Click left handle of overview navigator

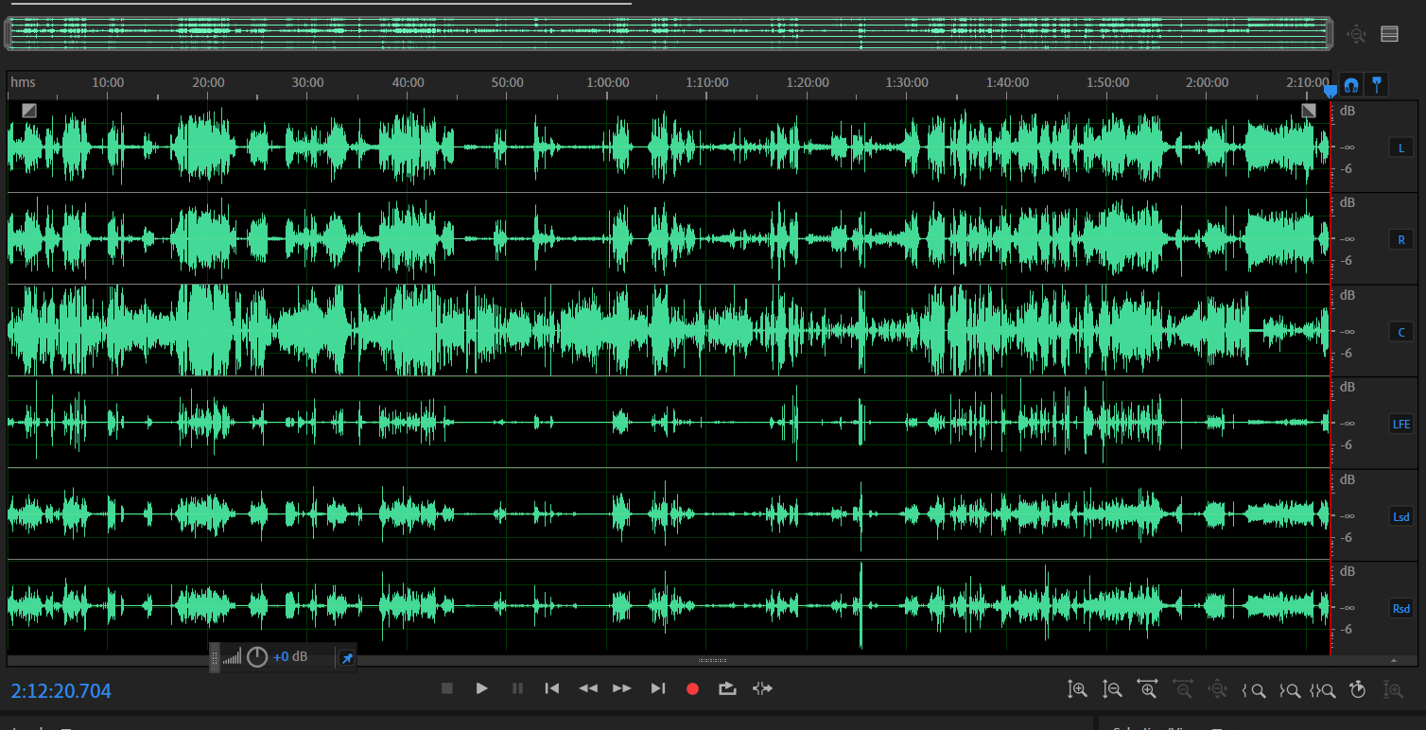(9, 33)
